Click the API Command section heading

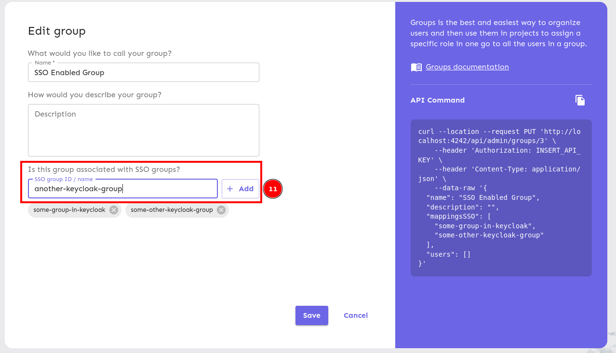(x=437, y=100)
